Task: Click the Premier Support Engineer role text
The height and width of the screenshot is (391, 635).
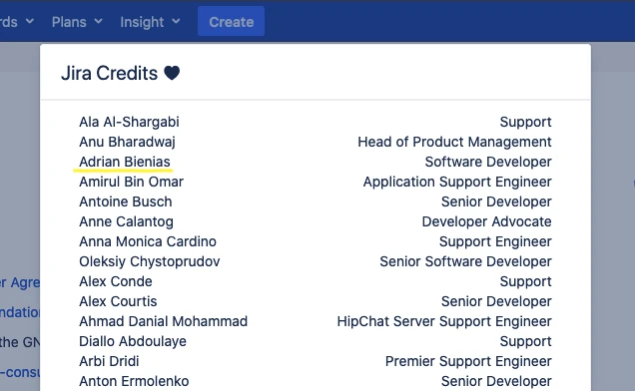Action: coord(468,361)
